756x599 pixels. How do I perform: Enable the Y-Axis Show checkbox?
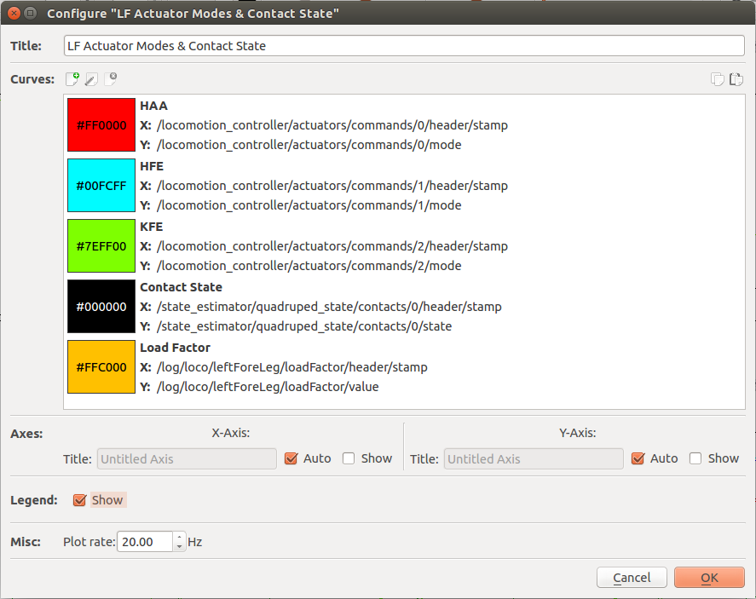[x=695, y=458]
